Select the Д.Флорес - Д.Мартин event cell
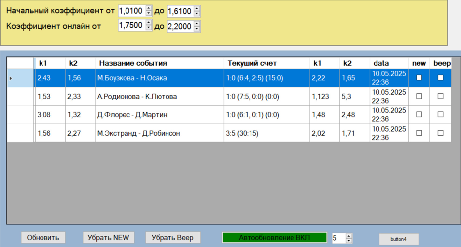The width and height of the screenshot is (461, 247). (160, 115)
